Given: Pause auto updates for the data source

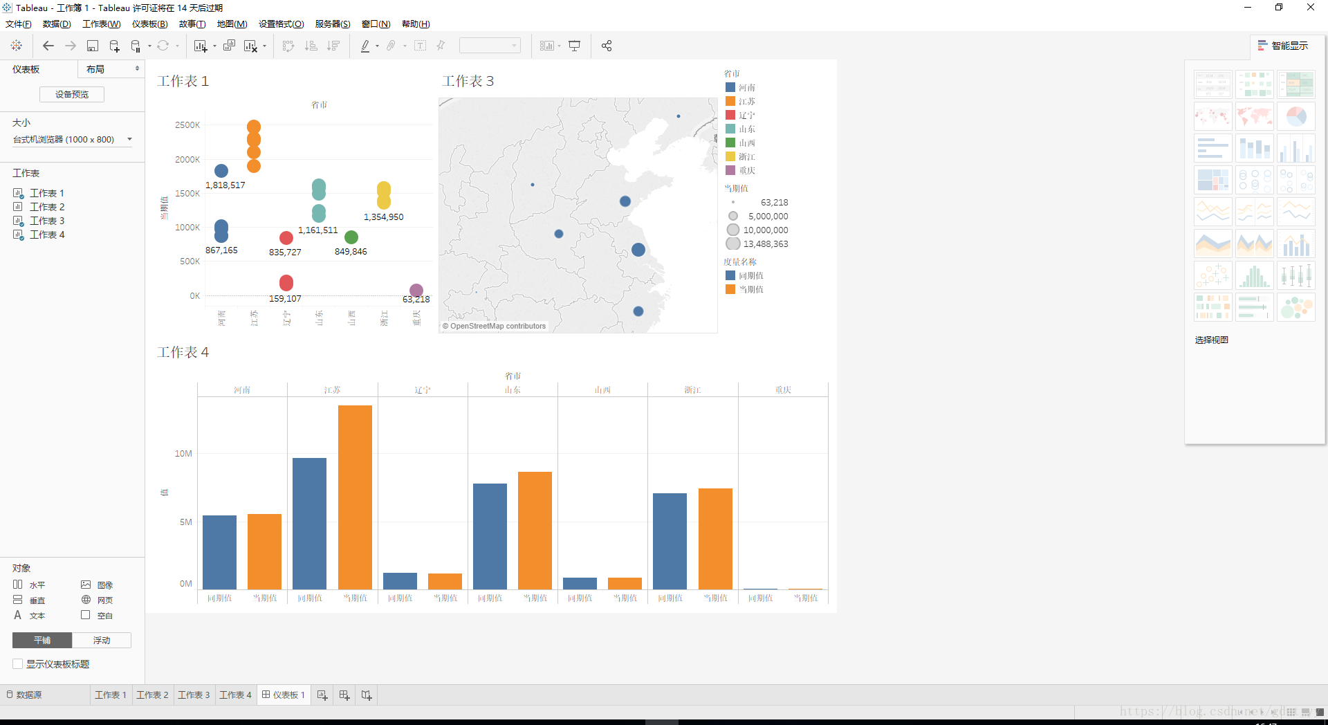Looking at the screenshot, I should 136,46.
